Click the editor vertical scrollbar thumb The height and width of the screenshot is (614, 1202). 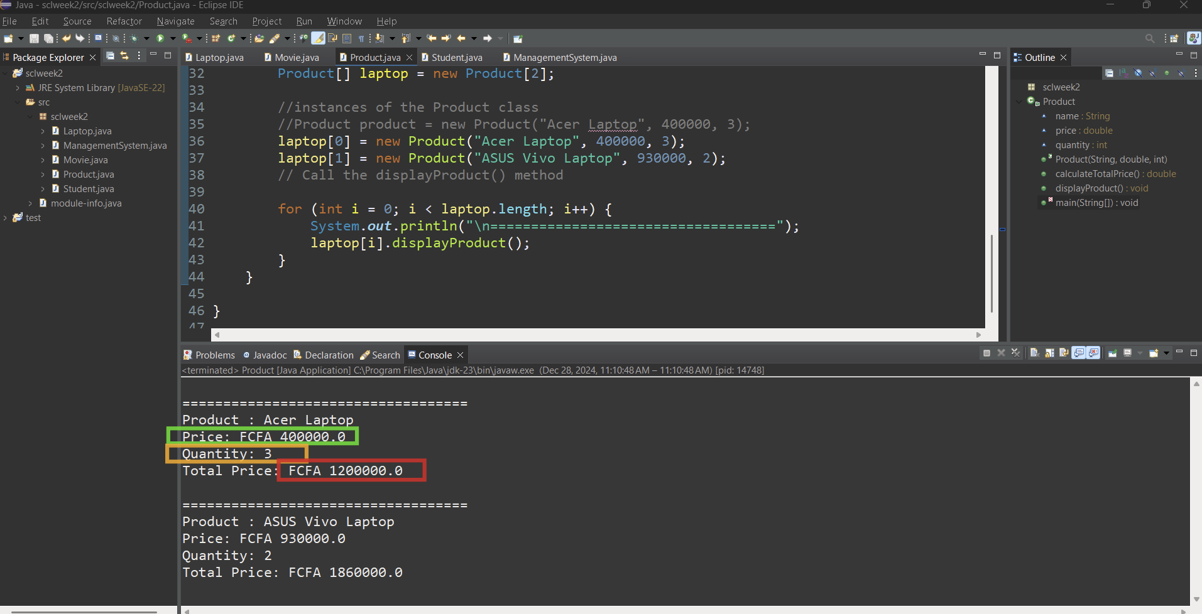tap(992, 274)
